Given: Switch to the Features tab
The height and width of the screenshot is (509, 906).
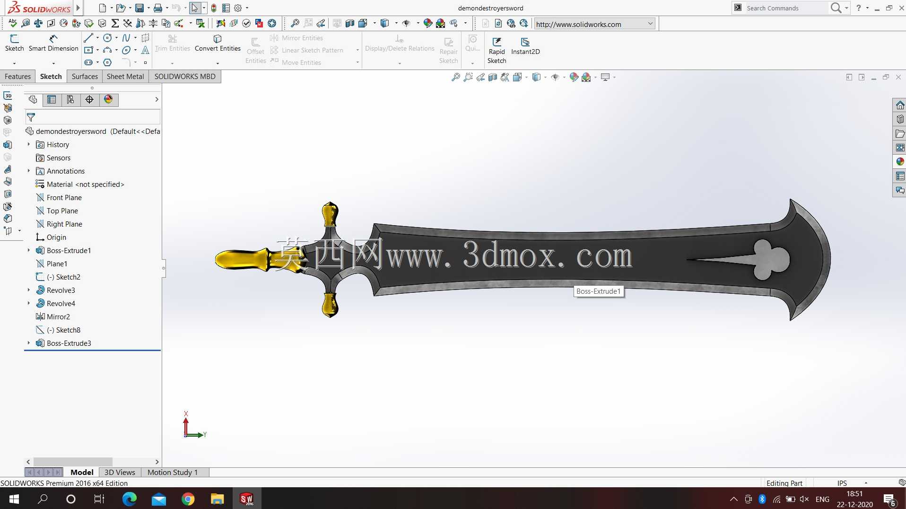Looking at the screenshot, I should pos(17,77).
